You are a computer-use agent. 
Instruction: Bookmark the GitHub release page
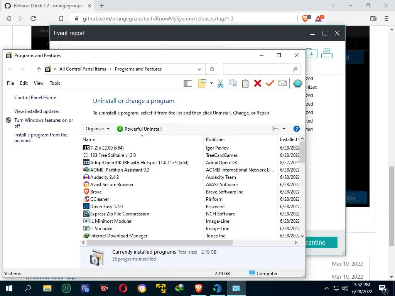click(61, 18)
